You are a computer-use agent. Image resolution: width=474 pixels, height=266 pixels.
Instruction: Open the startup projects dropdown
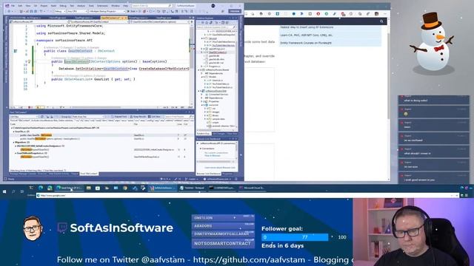coord(107,11)
